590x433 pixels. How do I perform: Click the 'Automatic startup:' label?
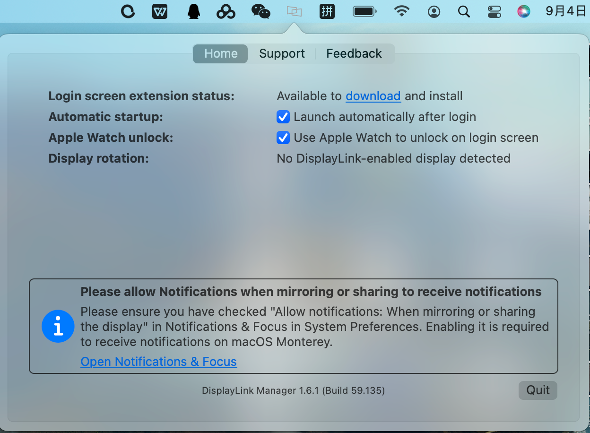[x=106, y=117]
